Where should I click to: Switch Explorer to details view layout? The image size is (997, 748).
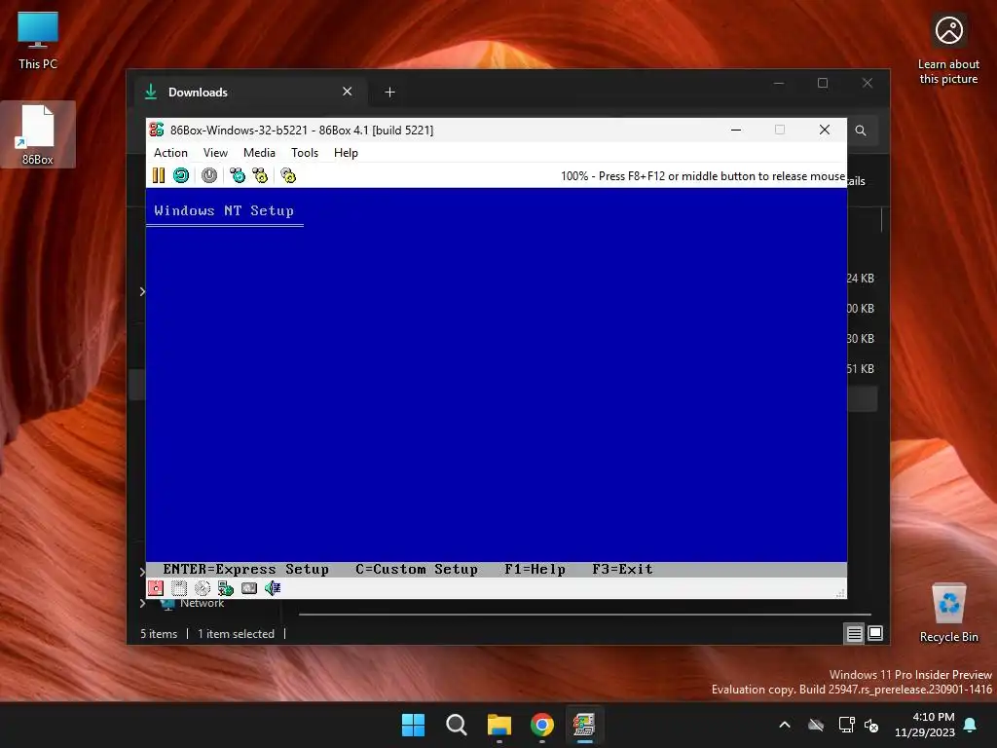854,633
